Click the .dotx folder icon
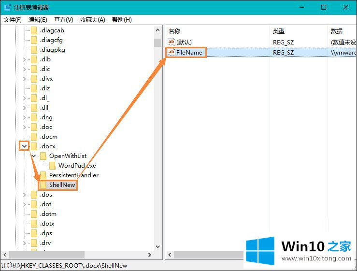The image size is (357, 271). pyautogui.click(x=34, y=224)
